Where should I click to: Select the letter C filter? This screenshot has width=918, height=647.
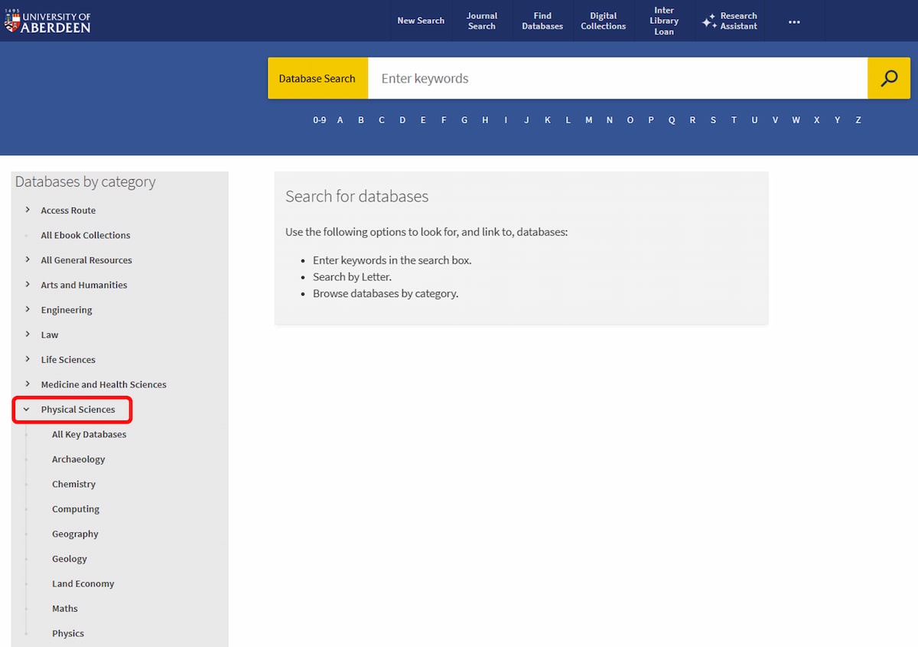pyautogui.click(x=382, y=120)
